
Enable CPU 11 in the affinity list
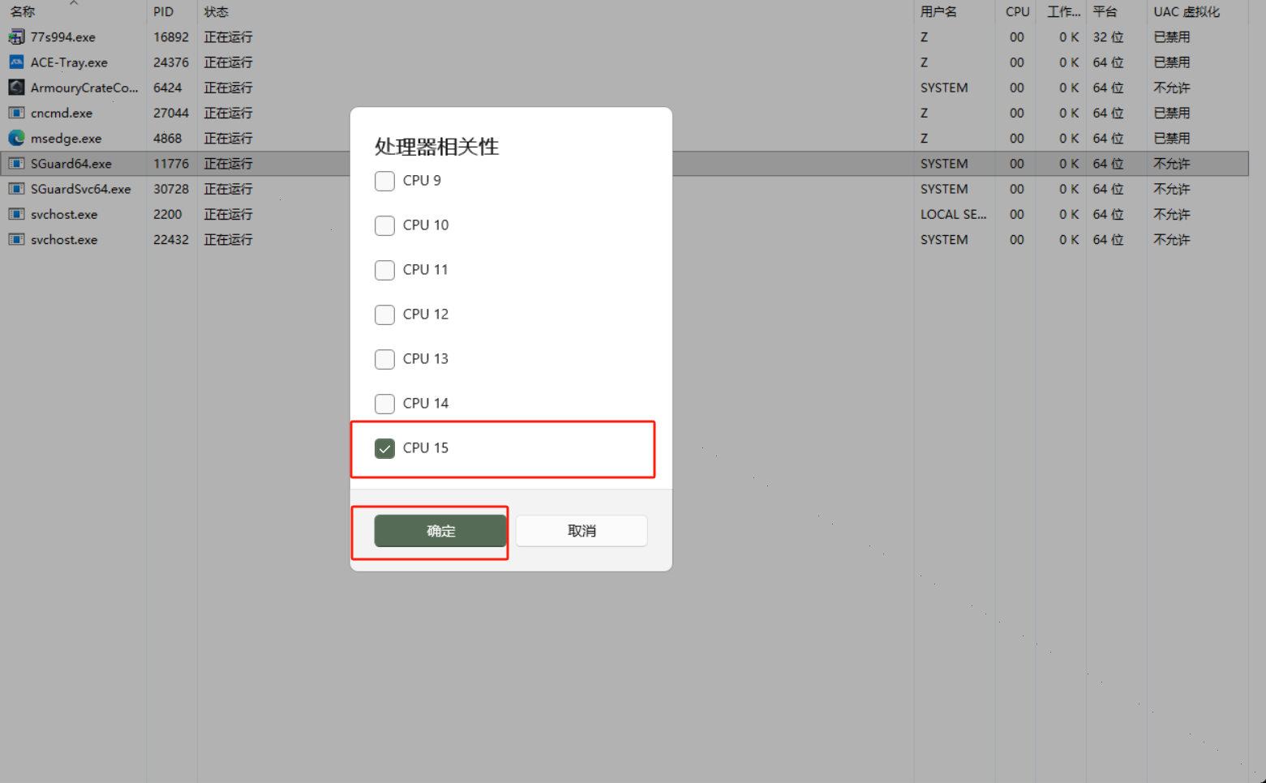pyautogui.click(x=384, y=270)
